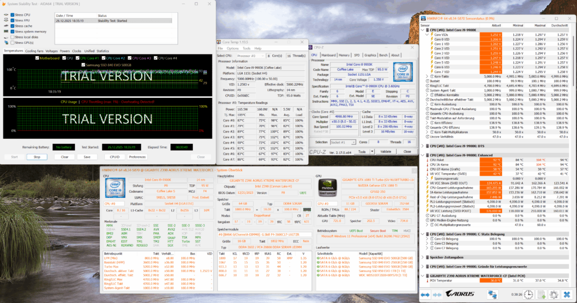Click the CPU #0 selector field in HWiNFO overview

tap(114, 203)
